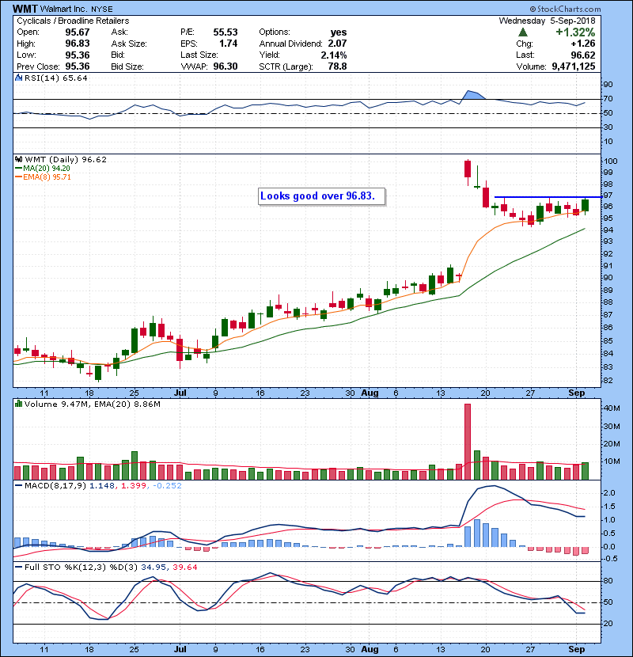Click the Low value 95.36
633x657 pixels.
[x=77, y=55]
